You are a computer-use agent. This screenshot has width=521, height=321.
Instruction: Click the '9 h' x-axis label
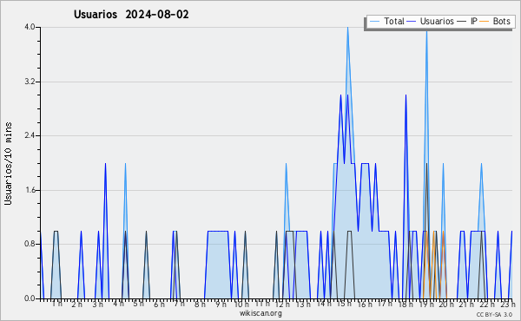click(221, 304)
